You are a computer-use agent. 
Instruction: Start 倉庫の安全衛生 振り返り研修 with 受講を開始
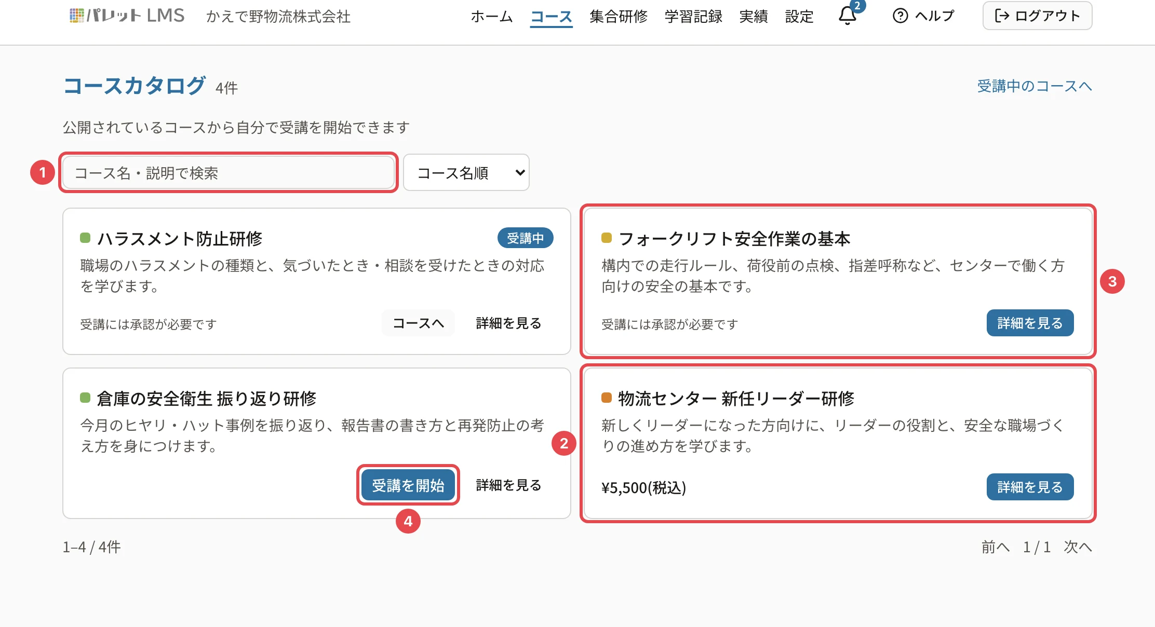408,485
